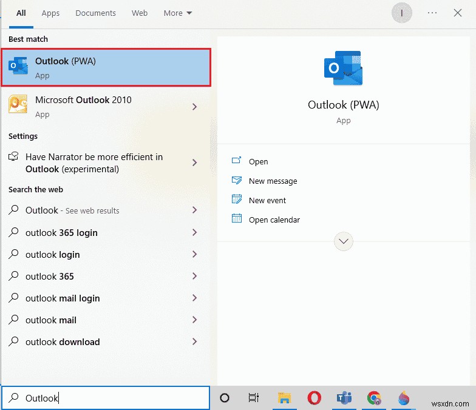
Task: Expand arrow for 'outlook download'
Action: 194,342
